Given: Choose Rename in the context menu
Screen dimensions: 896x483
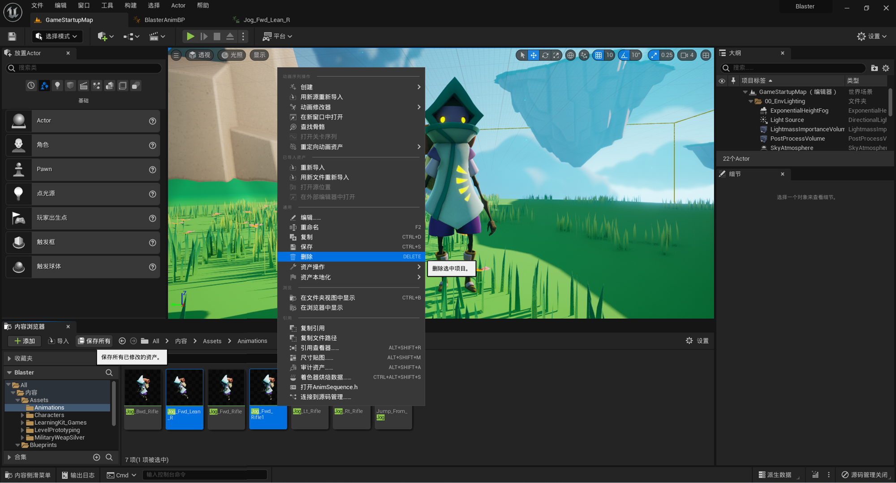Looking at the screenshot, I should tap(351, 227).
